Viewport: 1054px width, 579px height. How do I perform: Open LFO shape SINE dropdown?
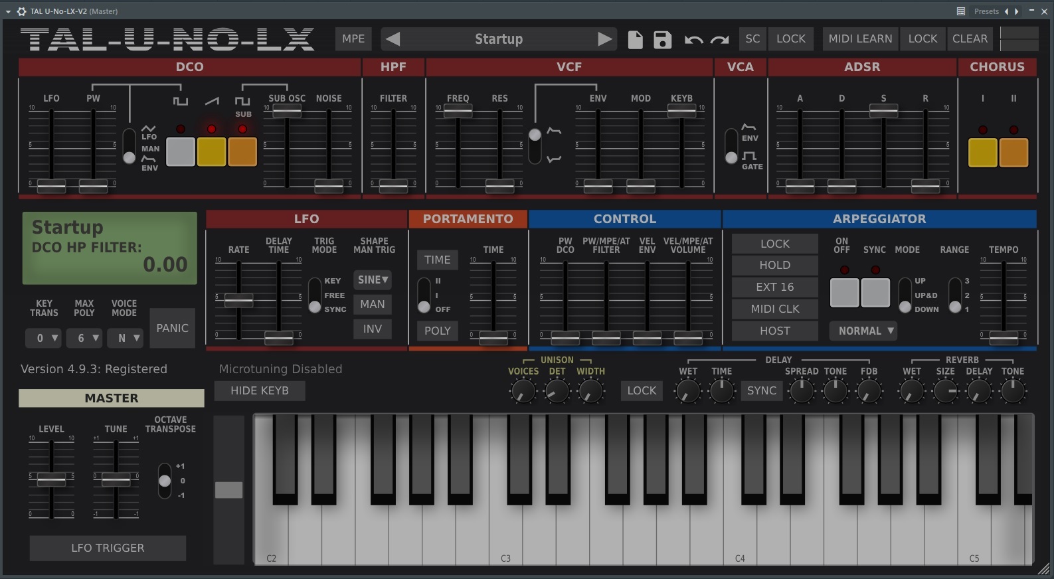pyautogui.click(x=373, y=280)
